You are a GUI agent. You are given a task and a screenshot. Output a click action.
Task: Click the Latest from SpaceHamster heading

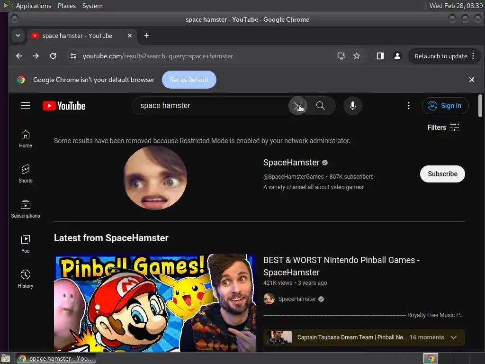tap(111, 238)
